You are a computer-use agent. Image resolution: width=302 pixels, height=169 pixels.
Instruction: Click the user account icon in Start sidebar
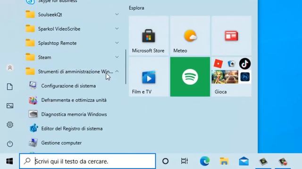(10, 68)
